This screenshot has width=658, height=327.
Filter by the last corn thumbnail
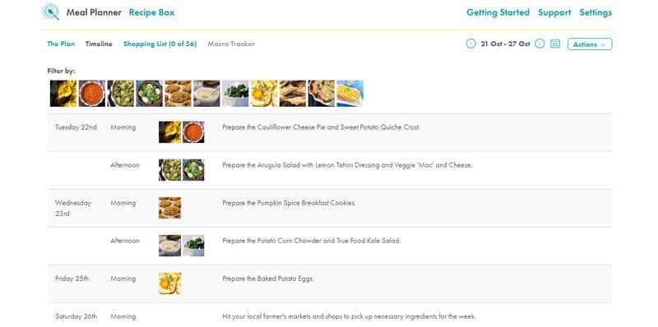coord(350,94)
